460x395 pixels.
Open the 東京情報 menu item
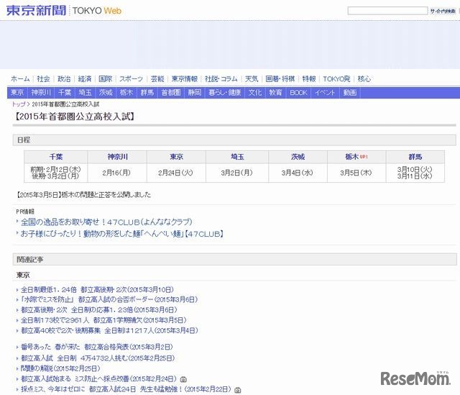(184, 78)
